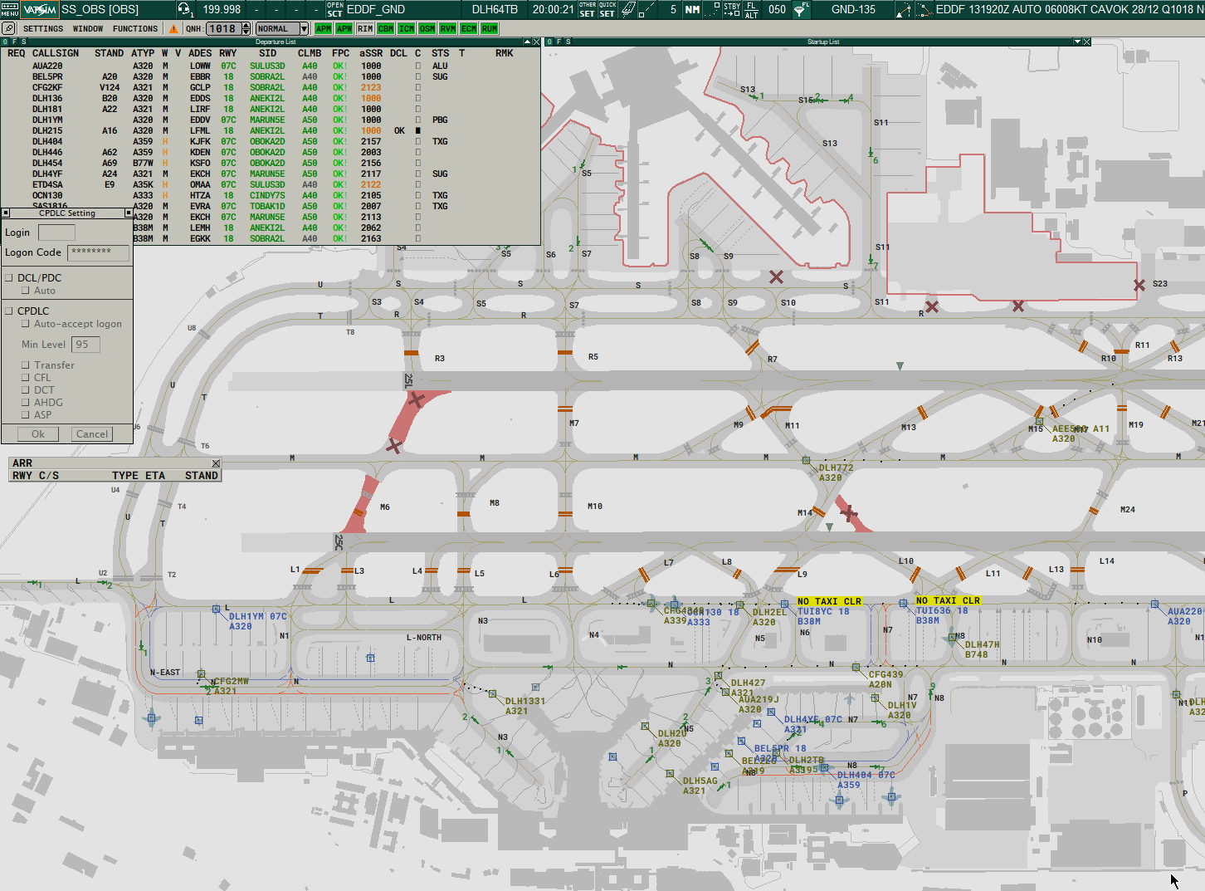Tick the Transfer checkbox
The width and height of the screenshot is (1205, 891).
[26, 365]
